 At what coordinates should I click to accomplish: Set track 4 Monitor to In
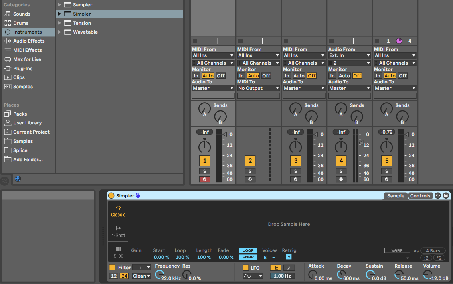332,76
